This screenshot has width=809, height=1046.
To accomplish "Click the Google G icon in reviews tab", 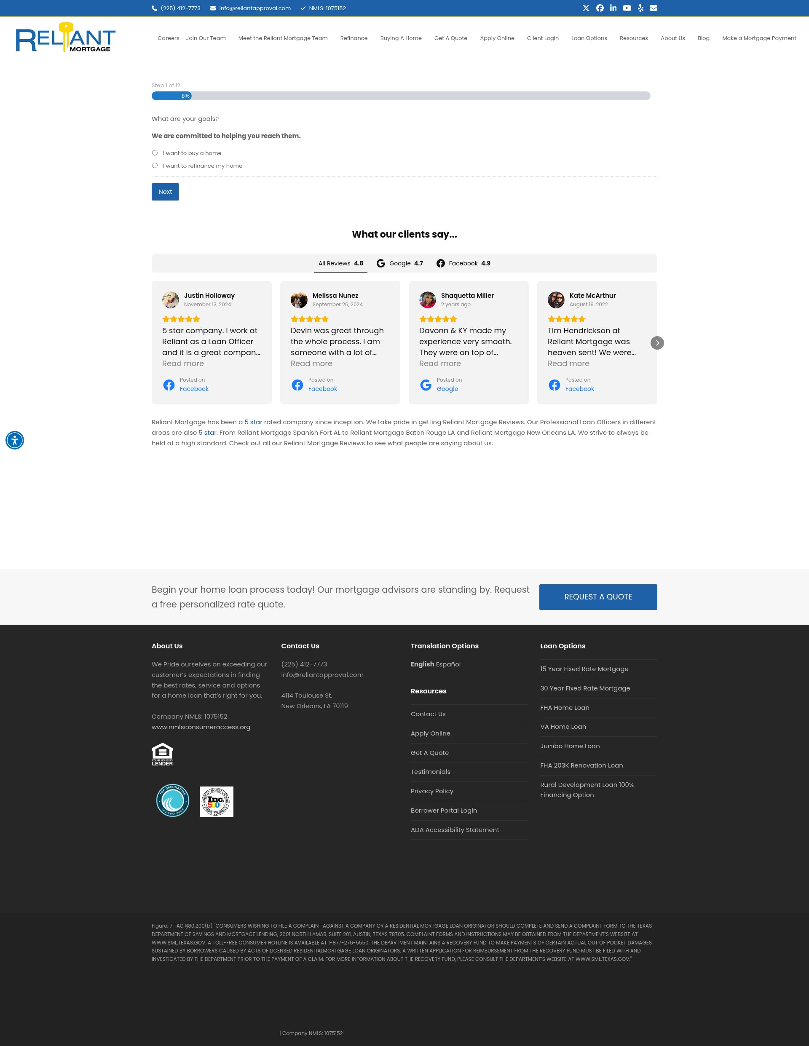I will pos(381,263).
